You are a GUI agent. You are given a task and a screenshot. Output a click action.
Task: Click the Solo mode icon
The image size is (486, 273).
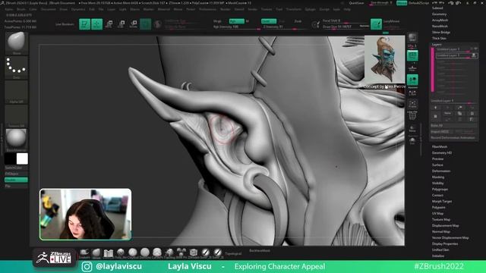pos(412,141)
